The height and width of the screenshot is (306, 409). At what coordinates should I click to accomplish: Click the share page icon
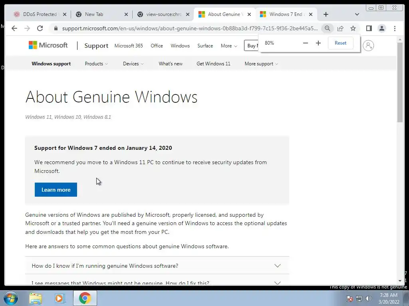pyautogui.click(x=340, y=28)
